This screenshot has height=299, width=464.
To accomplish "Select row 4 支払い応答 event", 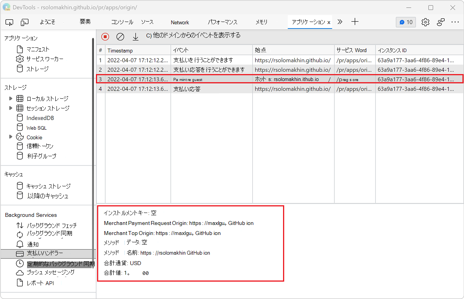I will click(x=280, y=89).
